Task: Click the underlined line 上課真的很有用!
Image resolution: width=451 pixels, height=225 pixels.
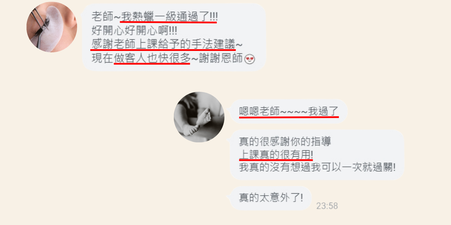Action: click(x=276, y=154)
